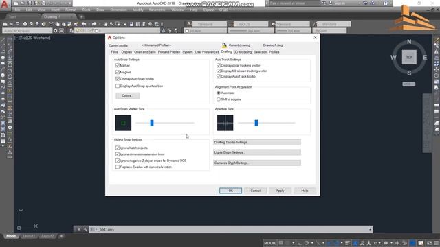Expand the command line history arrow

[x=370, y=229]
